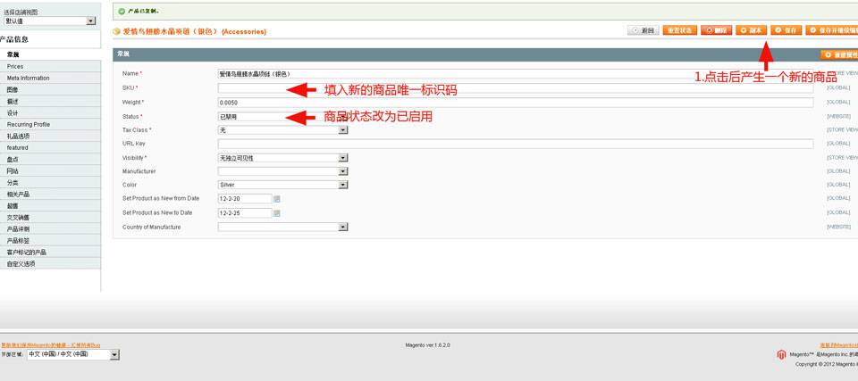Screen dimensions: 858x381
Task: Open the Color dropdown showing Silver
Action: (282, 185)
